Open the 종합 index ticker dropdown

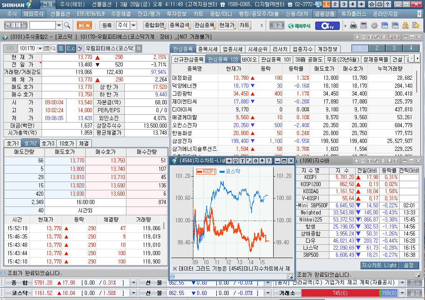[133, 283]
